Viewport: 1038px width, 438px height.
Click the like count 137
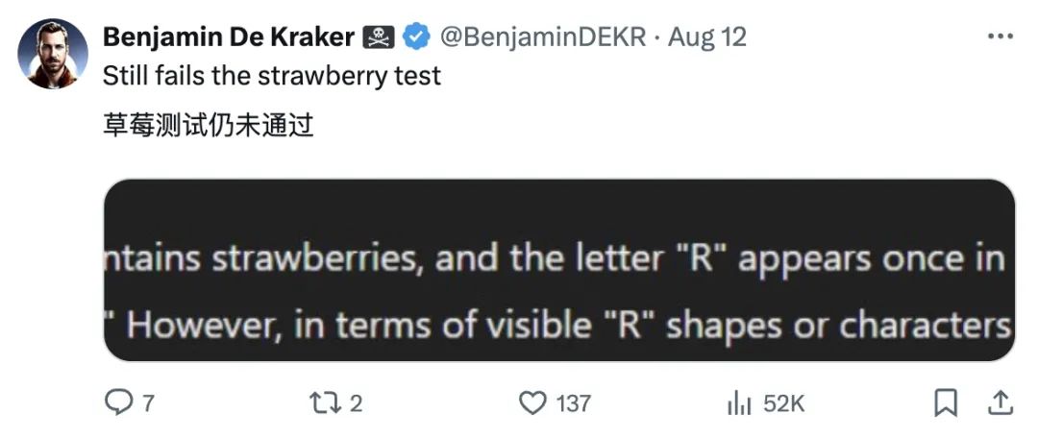[x=574, y=403]
